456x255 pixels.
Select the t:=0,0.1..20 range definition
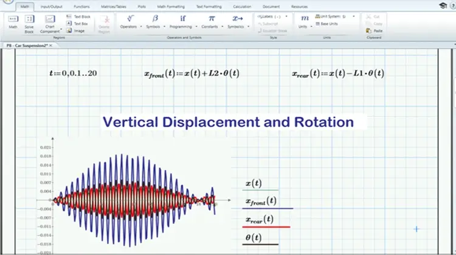coord(74,73)
